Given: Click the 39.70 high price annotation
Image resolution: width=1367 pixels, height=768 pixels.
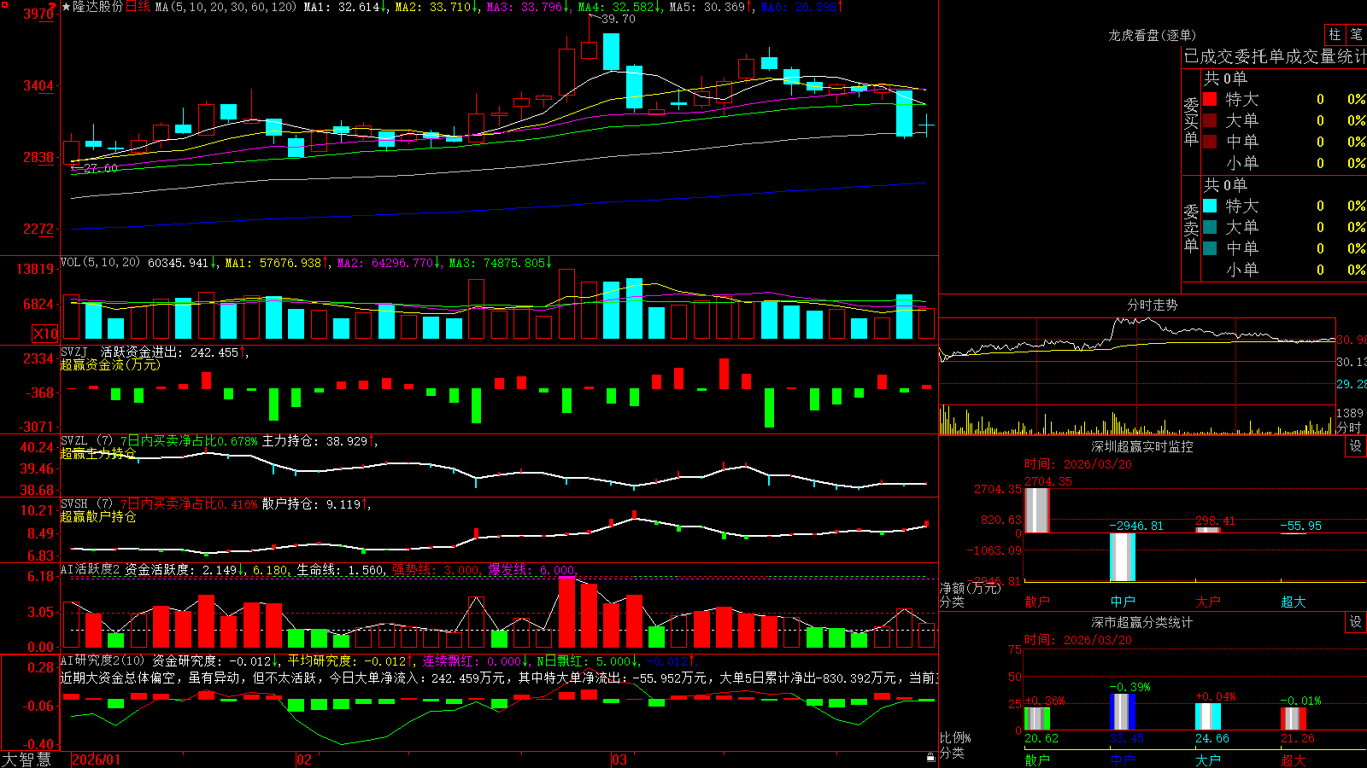Looking at the screenshot, I should pyautogui.click(x=619, y=19).
